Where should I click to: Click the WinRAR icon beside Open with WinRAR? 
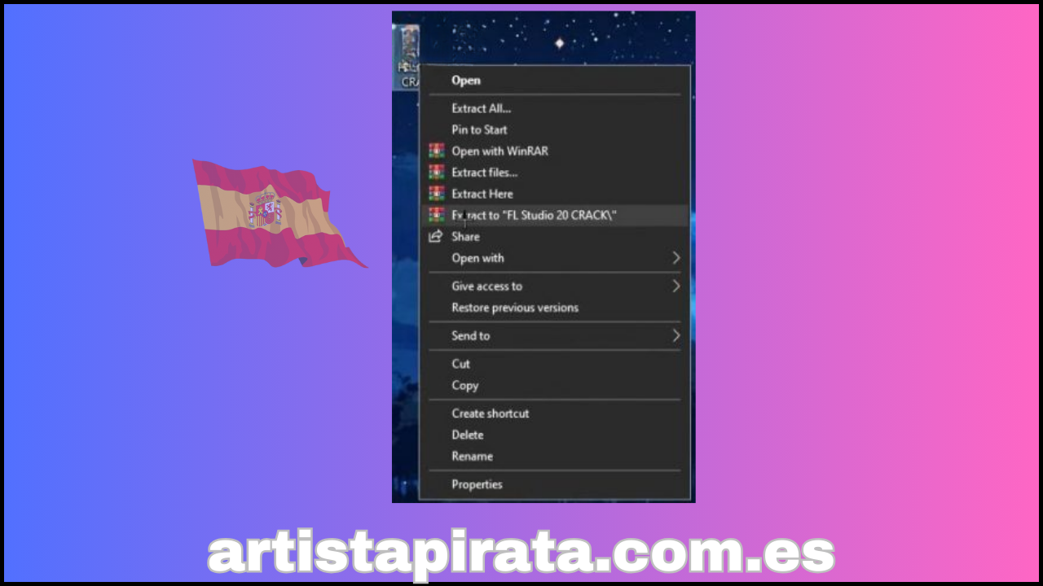coord(437,151)
